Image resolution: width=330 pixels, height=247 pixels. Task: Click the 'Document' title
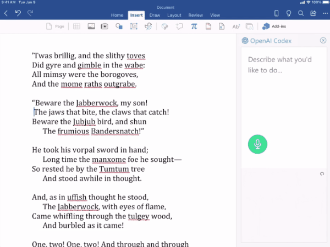point(166,7)
